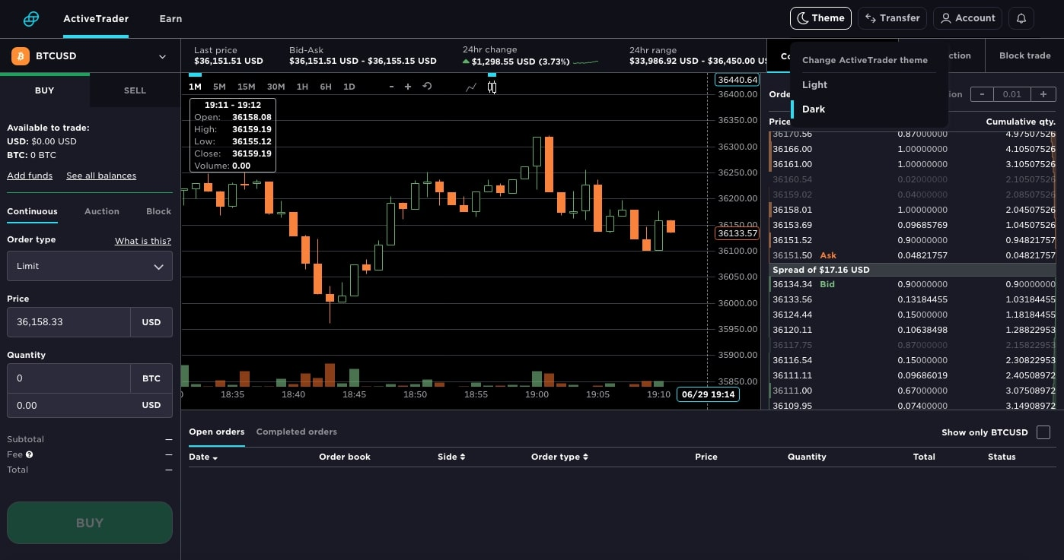Check the Show only BTCUSD box
This screenshot has width=1064, height=560.
pyautogui.click(x=1043, y=432)
